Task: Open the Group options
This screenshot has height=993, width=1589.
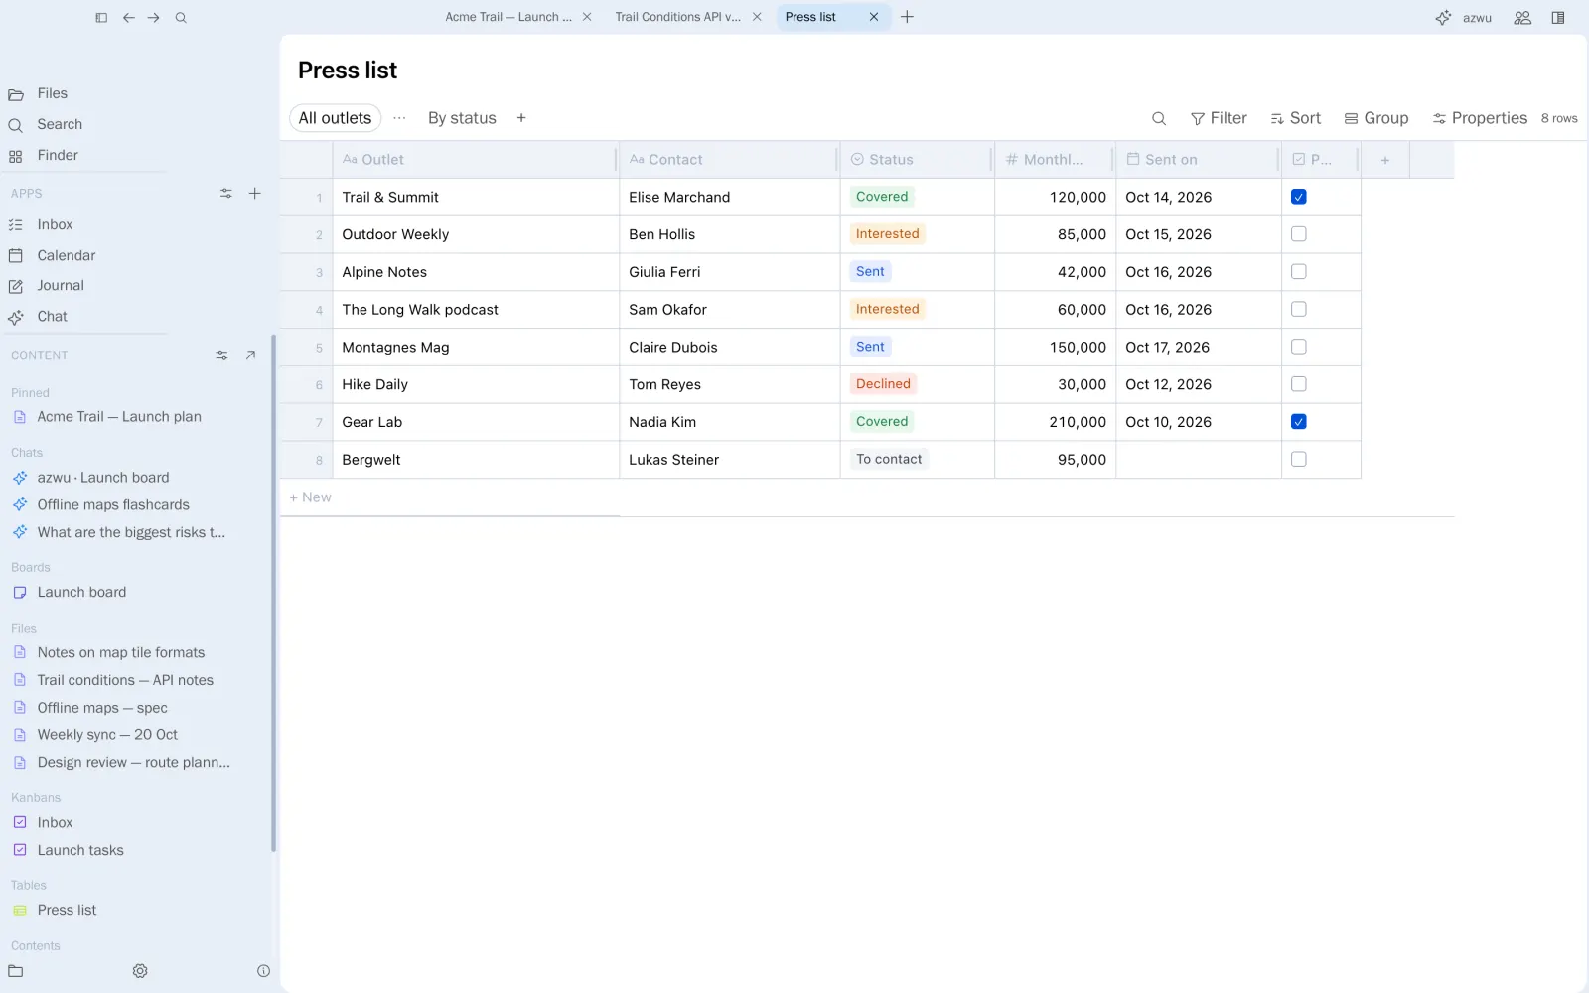Action: (x=1376, y=118)
